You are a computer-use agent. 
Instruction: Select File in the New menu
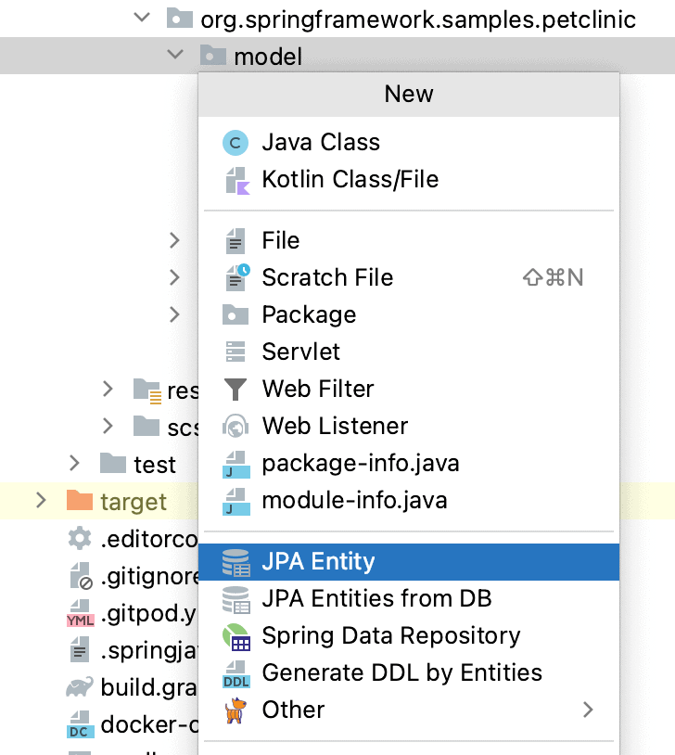409,241
